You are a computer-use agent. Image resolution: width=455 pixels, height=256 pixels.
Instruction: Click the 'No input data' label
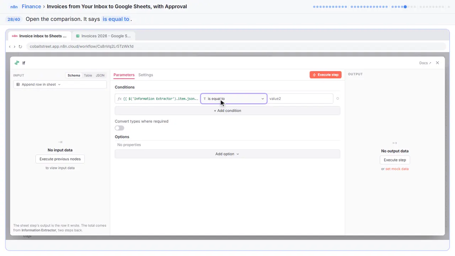tap(60, 150)
